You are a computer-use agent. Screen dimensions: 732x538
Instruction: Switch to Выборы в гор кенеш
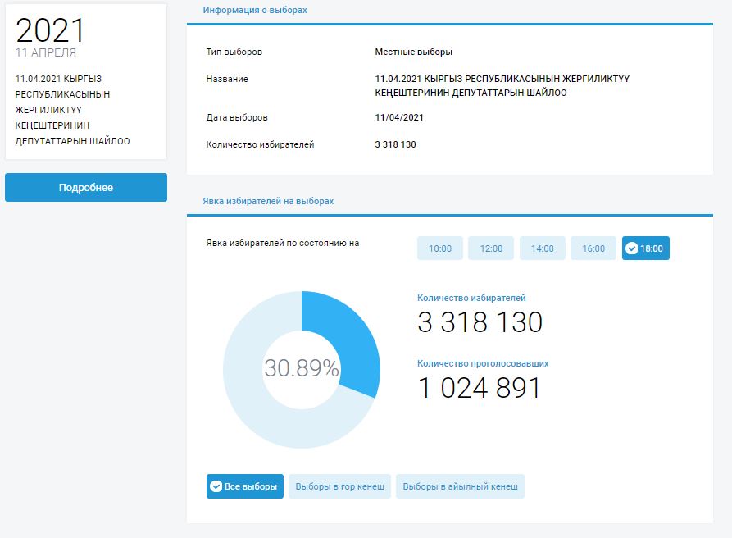coord(339,486)
